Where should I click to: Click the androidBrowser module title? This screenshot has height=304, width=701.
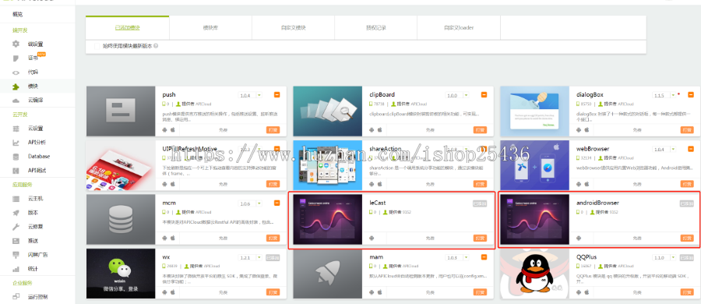(597, 203)
